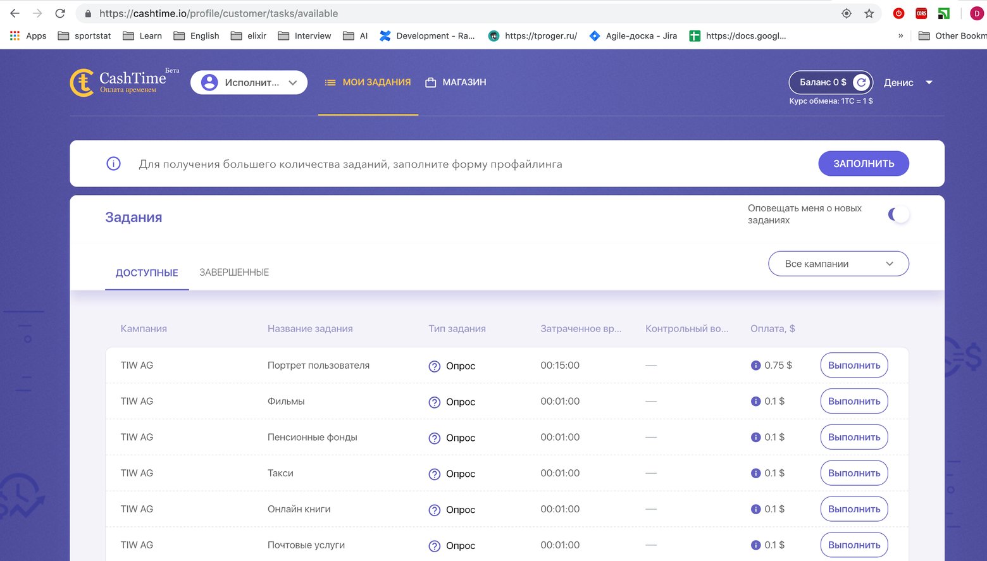Click Выполнить for Портрет пользователя task
This screenshot has width=987, height=561.
pos(854,365)
